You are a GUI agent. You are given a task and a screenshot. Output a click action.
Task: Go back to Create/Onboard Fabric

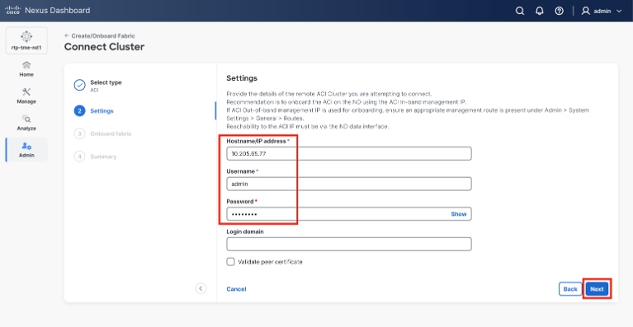point(99,36)
